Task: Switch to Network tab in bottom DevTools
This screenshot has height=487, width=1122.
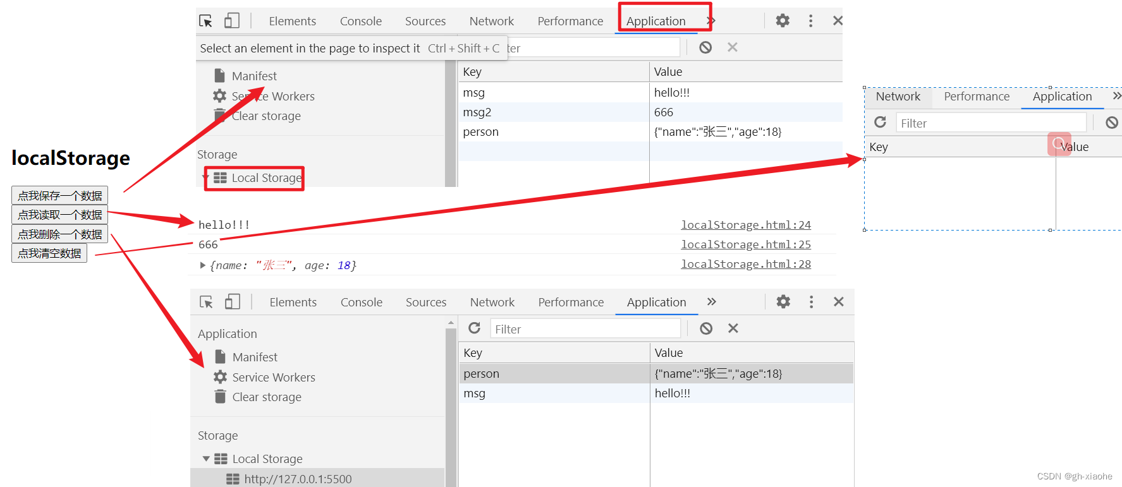Action: pyautogui.click(x=492, y=302)
